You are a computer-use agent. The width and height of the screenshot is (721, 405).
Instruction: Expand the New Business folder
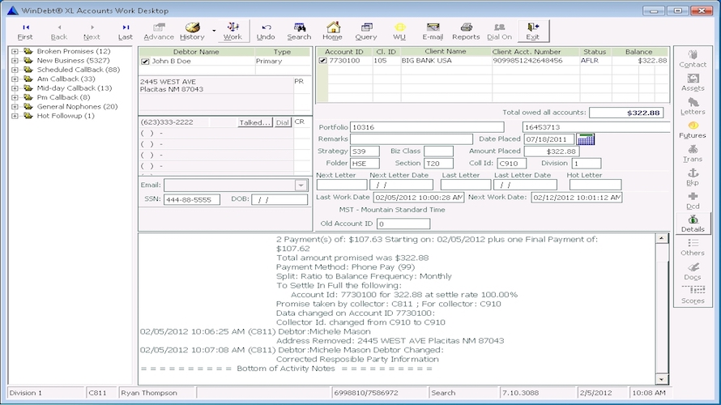[15, 61]
